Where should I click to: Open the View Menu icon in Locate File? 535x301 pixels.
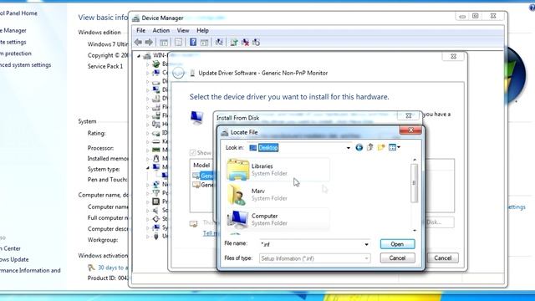[392, 147]
